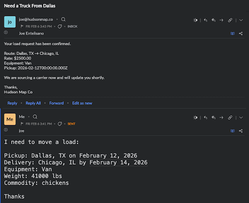Expand recipient details on sent message
This screenshot has width=249, height=203.
coord(6,129)
